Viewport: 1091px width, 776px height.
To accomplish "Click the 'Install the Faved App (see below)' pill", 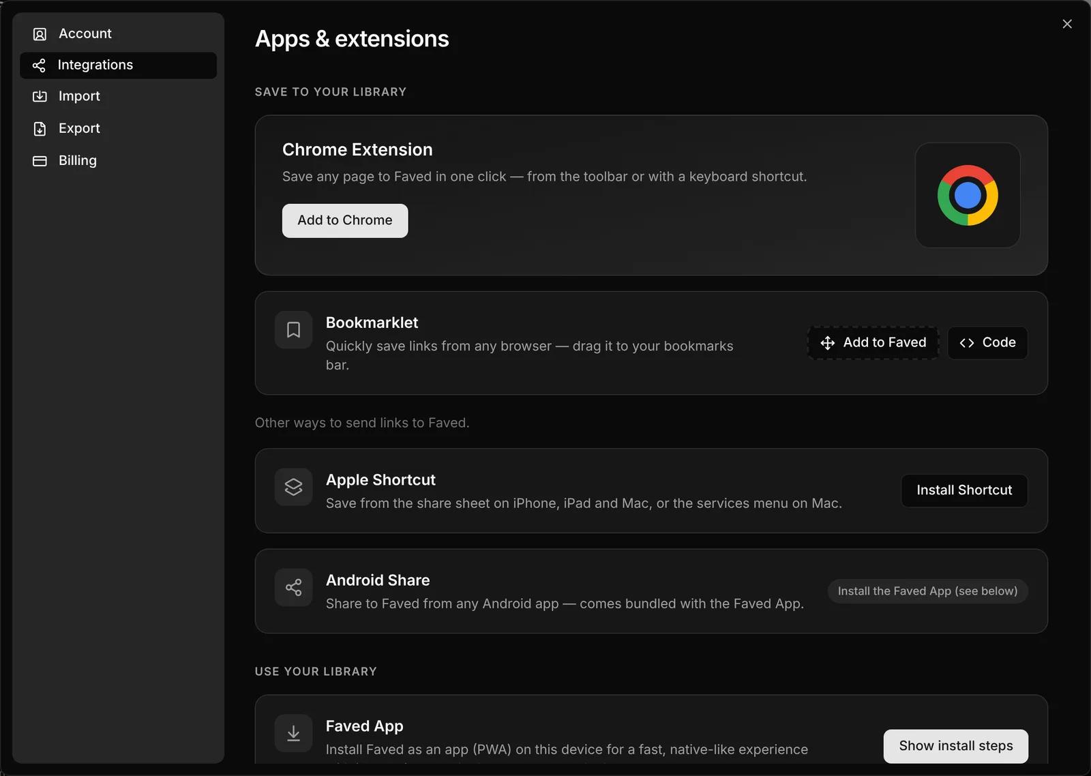I will 927,591.
